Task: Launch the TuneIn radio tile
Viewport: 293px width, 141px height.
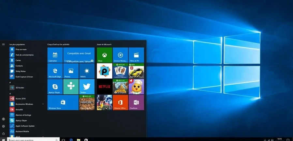Action: pyautogui.click(x=71, y=87)
